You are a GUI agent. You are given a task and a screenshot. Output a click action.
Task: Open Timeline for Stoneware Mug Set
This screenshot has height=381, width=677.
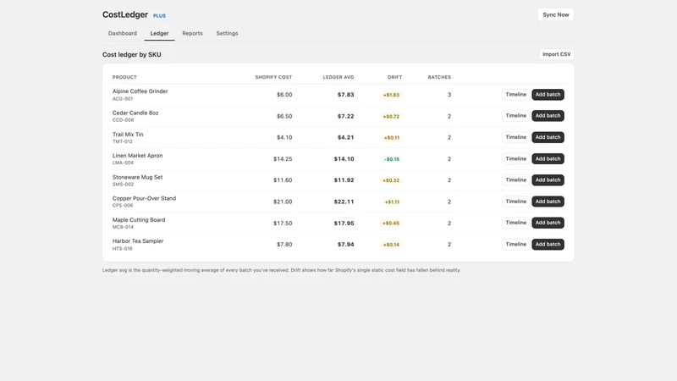click(x=515, y=180)
